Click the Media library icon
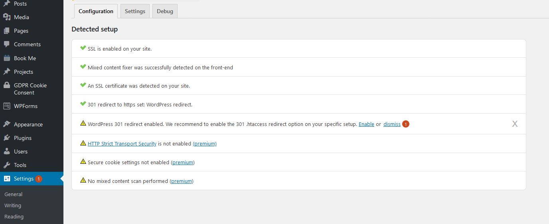Image resolution: width=549 pixels, height=224 pixels. (7, 17)
